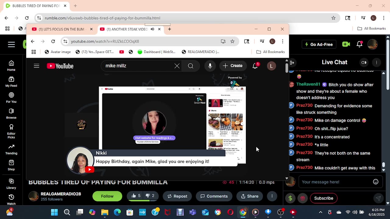Run the YouTube search magnifier button
The width and height of the screenshot is (390, 219).
pyautogui.click(x=191, y=66)
